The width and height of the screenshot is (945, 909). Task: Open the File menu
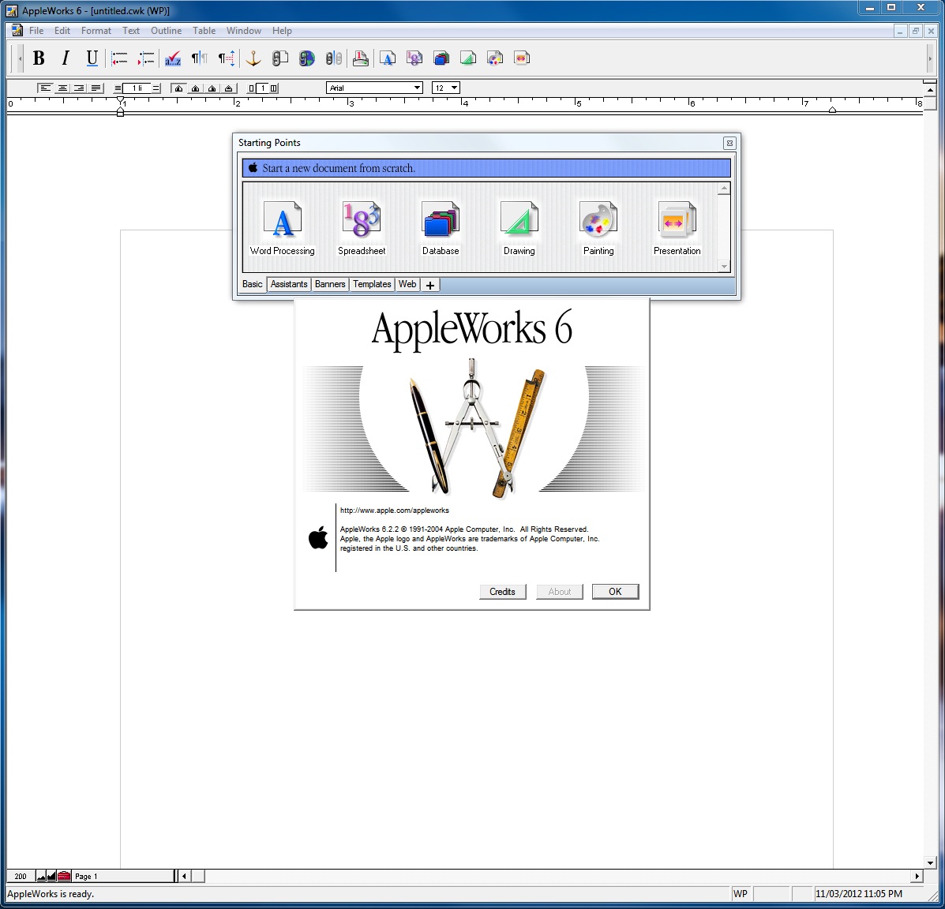36,31
